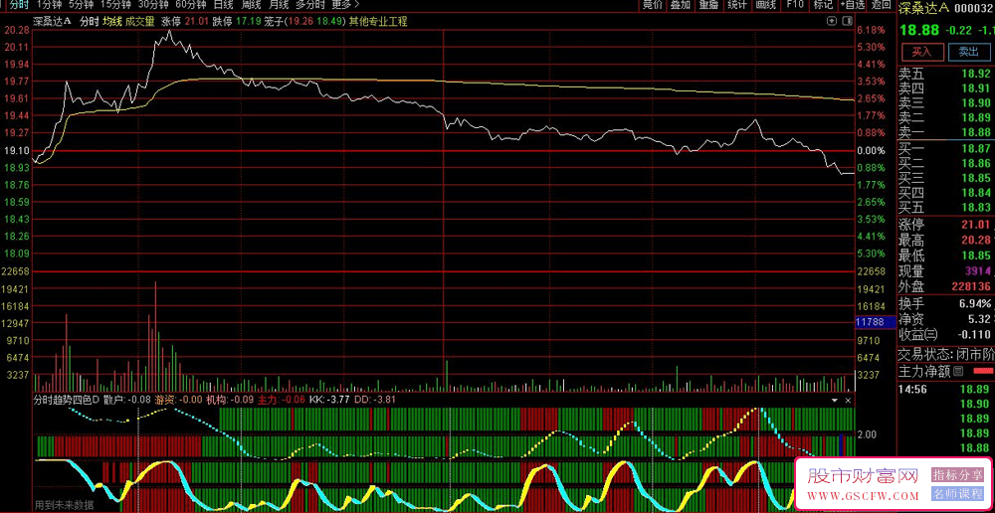Click the 叠加 overlay toolbar button

click(x=681, y=4)
